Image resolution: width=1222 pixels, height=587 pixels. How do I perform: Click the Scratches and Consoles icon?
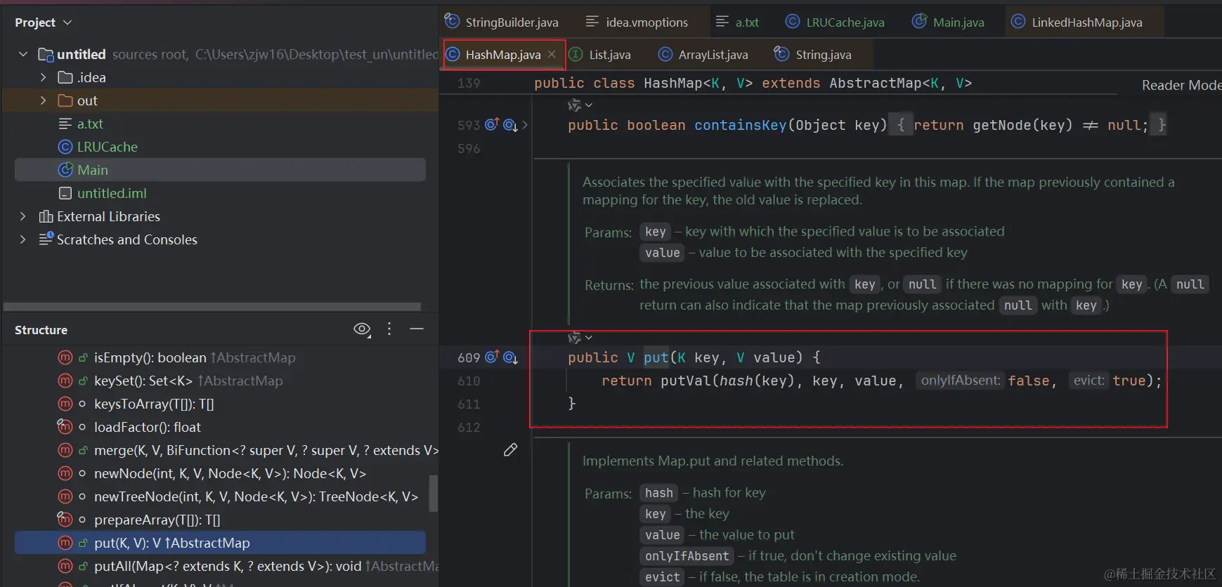(46, 239)
